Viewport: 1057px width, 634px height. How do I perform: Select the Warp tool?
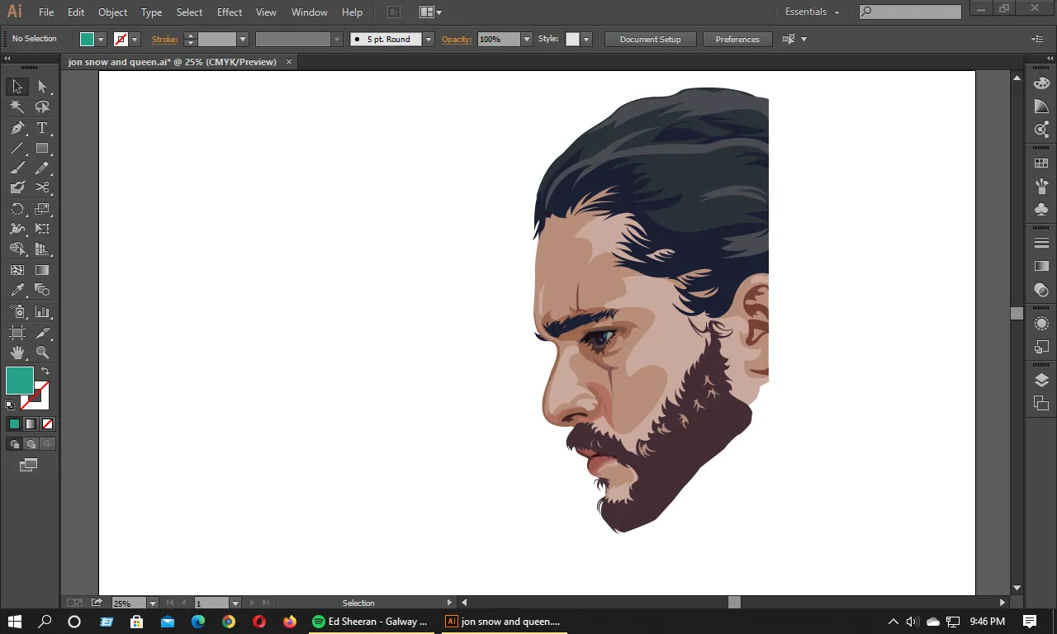coord(17,229)
